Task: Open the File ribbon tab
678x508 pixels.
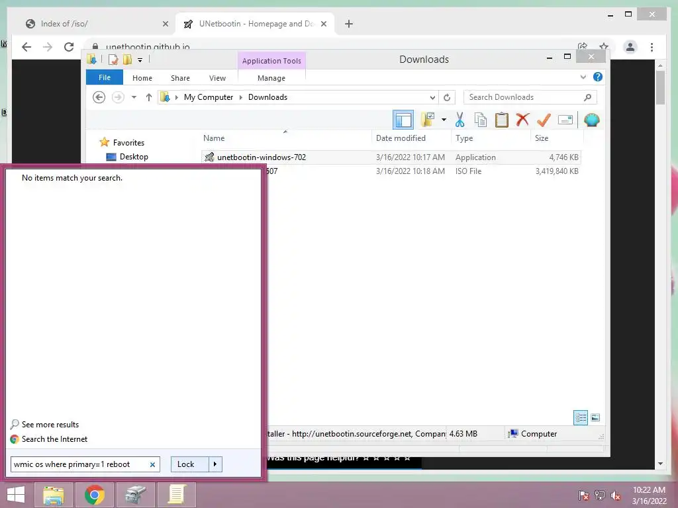Action: tap(105, 77)
